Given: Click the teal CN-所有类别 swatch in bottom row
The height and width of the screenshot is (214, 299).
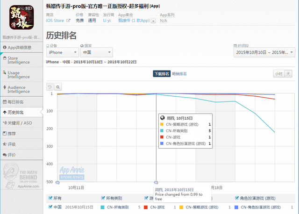Looking at the screenshot, I should 102,207.
